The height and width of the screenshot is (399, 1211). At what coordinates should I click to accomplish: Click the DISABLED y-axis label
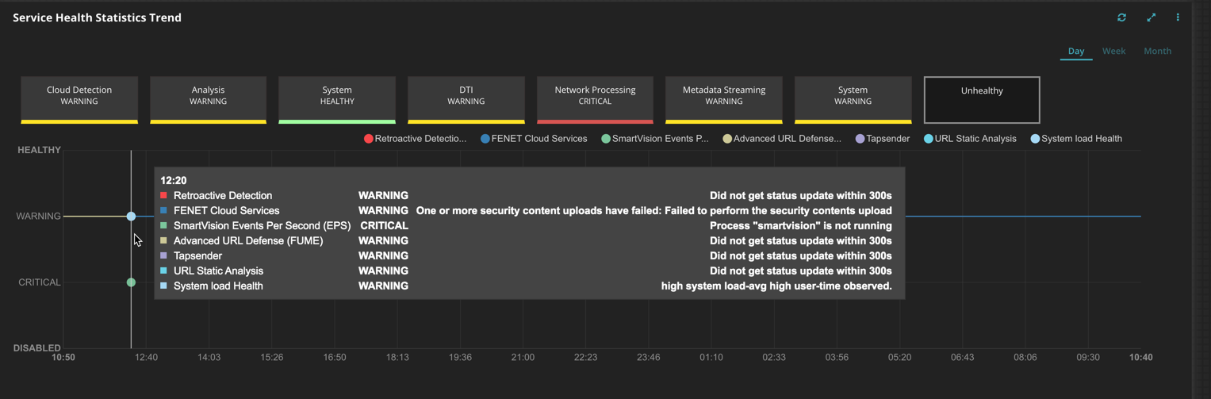coord(36,347)
